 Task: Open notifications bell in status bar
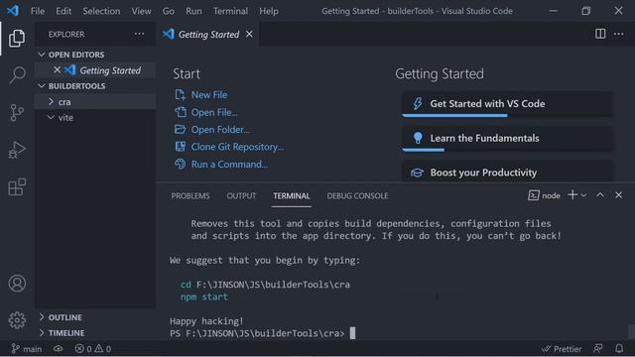click(x=619, y=348)
